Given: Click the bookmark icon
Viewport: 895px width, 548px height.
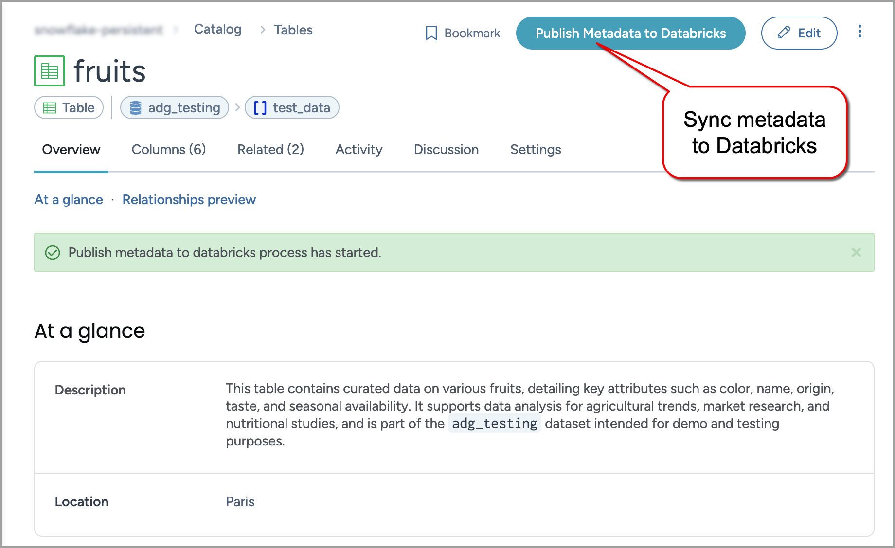Looking at the screenshot, I should pyautogui.click(x=431, y=33).
